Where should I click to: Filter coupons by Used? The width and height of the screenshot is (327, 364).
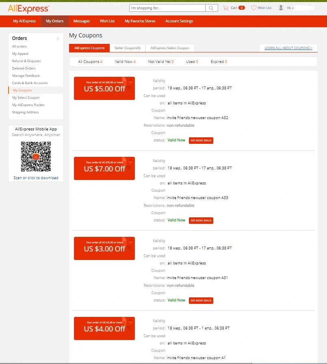[192, 62]
